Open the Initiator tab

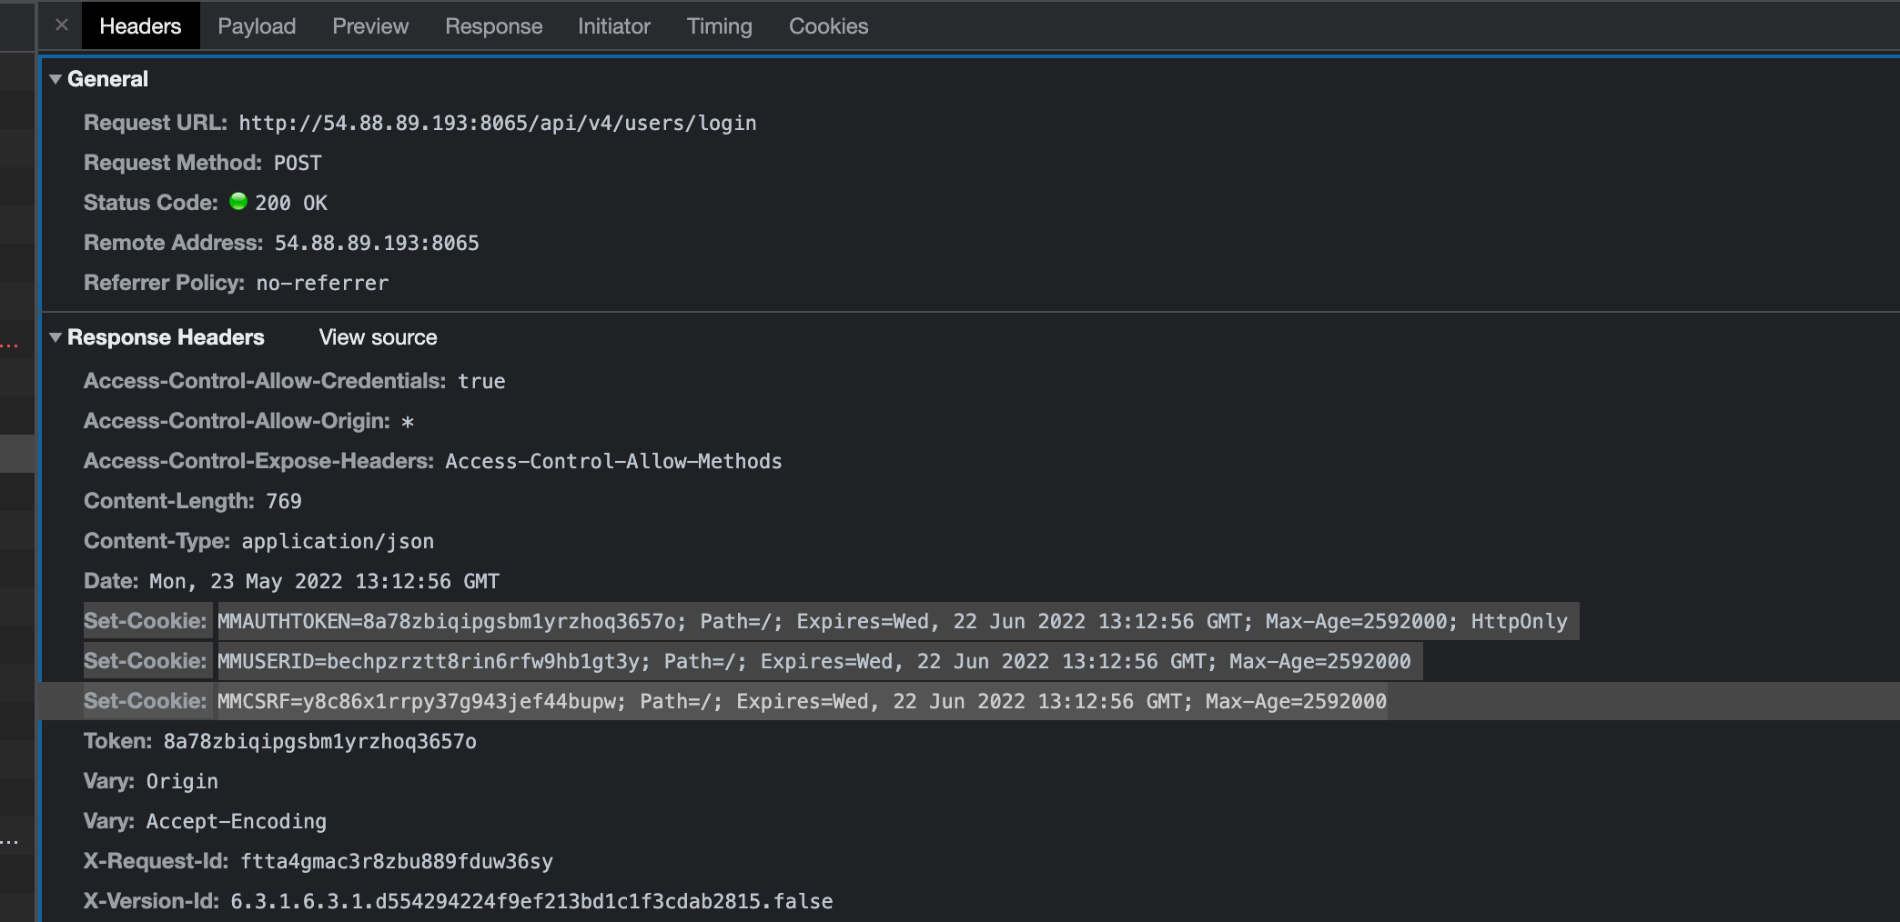click(x=614, y=25)
